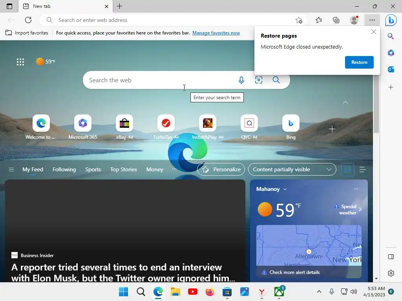Viewport: 402px width, 301px height.
Task: Click the Restore button
Action: point(359,62)
